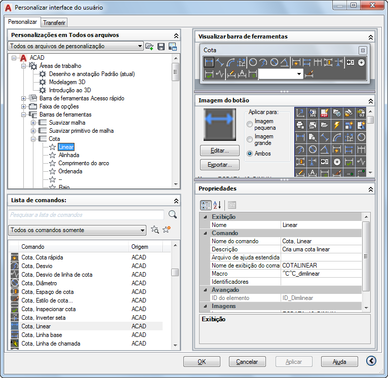Click the linear arrow button image thumbnail
Image resolution: width=388 pixels, height=378 pixels.
(x=220, y=125)
